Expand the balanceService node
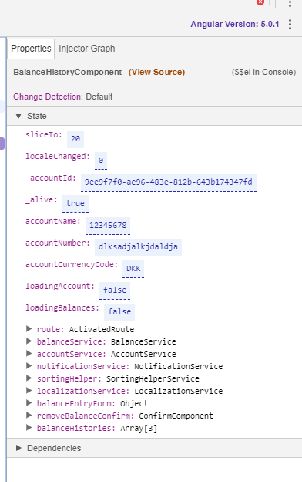Image resolution: width=302 pixels, height=482 pixels. point(29,341)
